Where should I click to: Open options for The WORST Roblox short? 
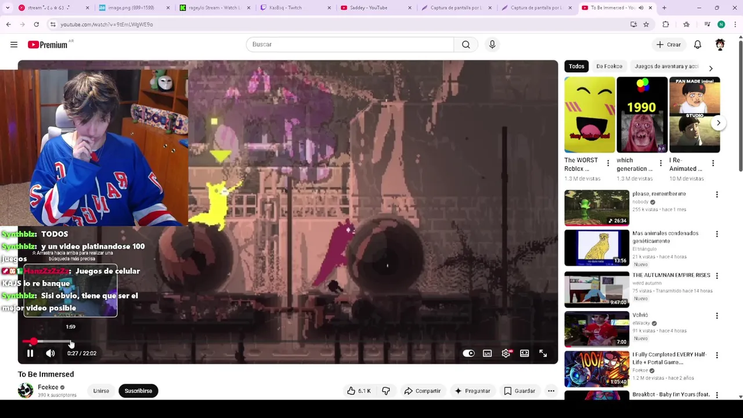608,163
